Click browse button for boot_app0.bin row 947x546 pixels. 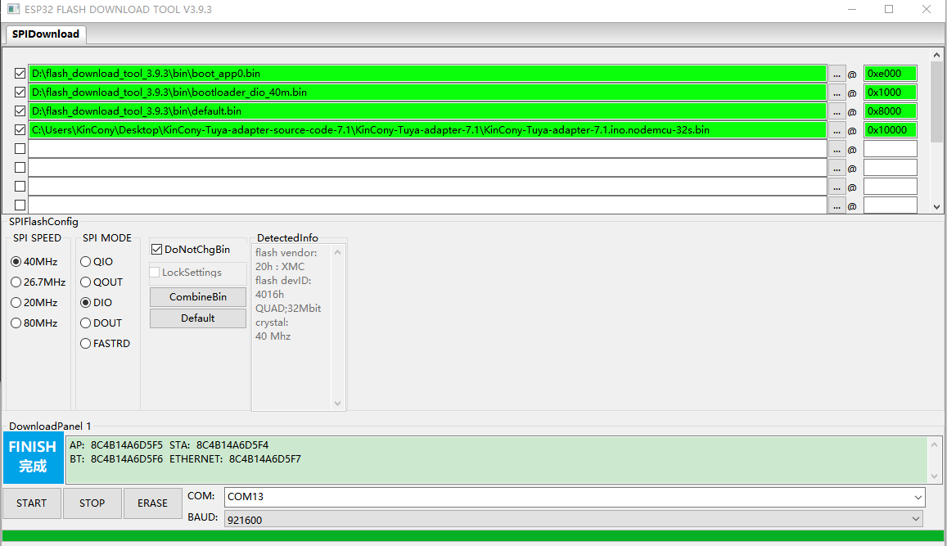(x=837, y=74)
